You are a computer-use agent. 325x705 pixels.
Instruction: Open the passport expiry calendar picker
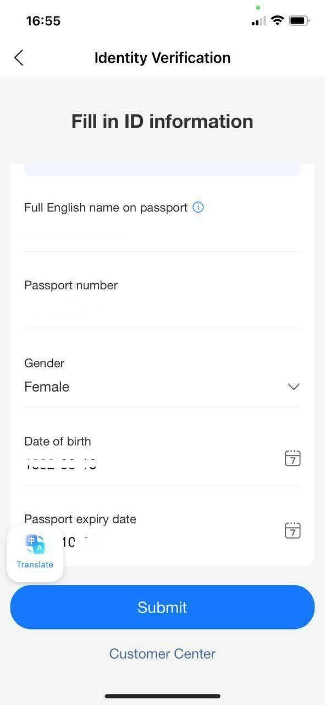coord(293,530)
